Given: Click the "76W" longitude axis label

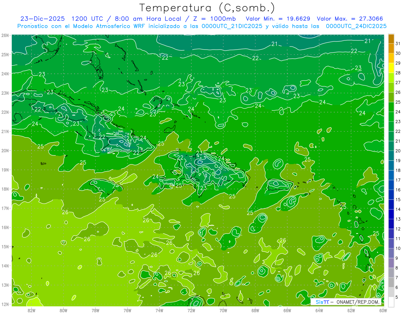Looking at the screenshot, I should (128, 310).
